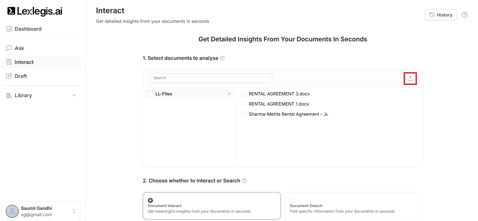Click the document Search input field

211,78
